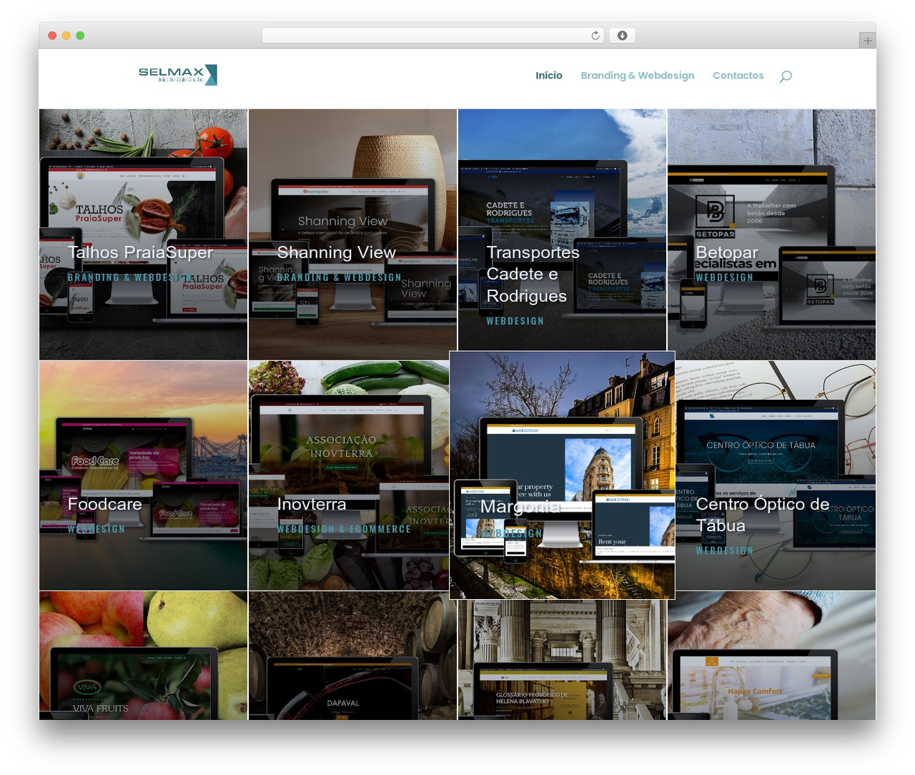Click the browser download icon
This screenshot has width=915, height=775.
(622, 36)
